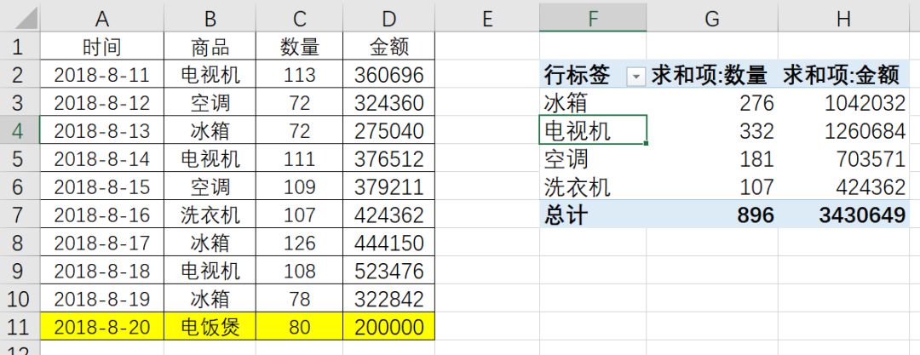The image size is (920, 355).
Task: Click the 数量 header cell
Action: [299, 46]
